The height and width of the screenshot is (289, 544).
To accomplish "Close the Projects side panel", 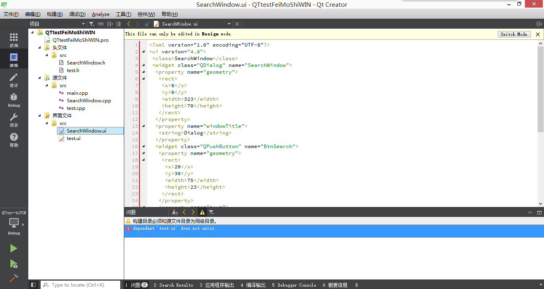I will [119, 24].
